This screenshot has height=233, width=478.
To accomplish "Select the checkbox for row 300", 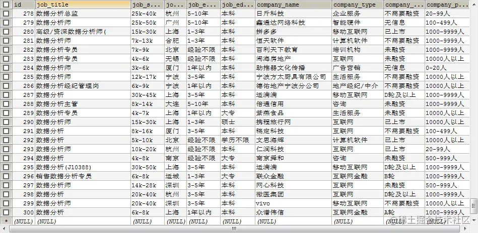I will click(6, 212).
